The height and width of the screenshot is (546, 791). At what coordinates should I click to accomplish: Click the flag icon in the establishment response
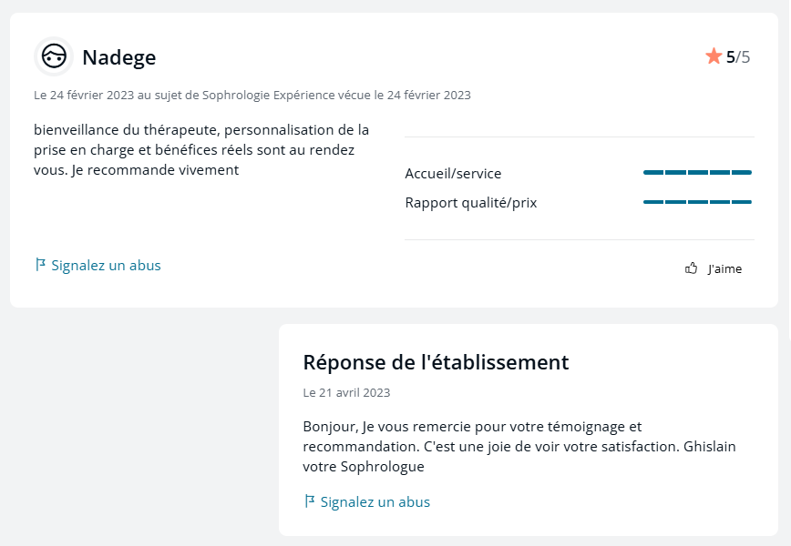coord(309,500)
